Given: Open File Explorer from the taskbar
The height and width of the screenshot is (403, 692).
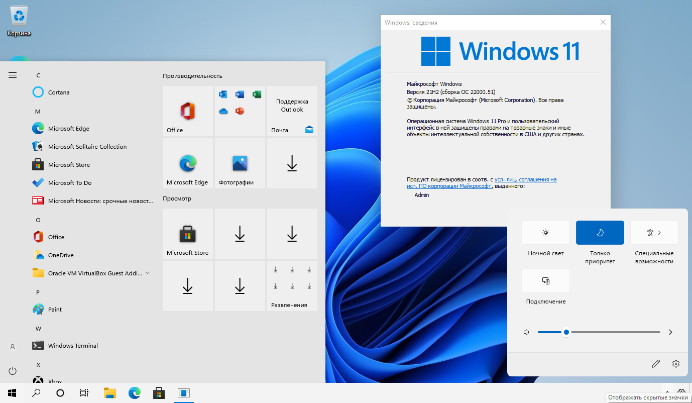Looking at the screenshot, I should tap(110, 393).
